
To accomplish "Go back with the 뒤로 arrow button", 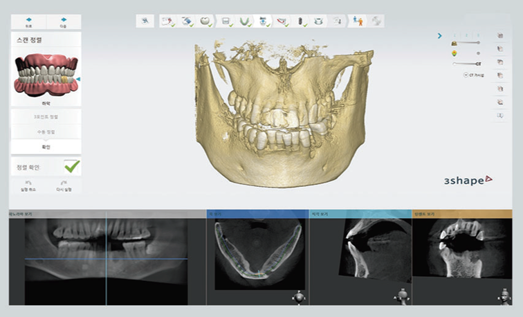I will coord(28,22).
